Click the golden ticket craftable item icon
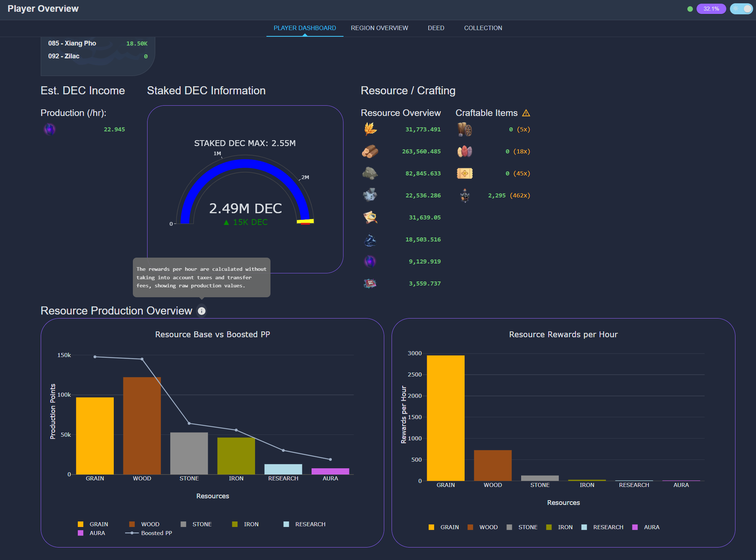Screen dimensions: 756x560 465,173
